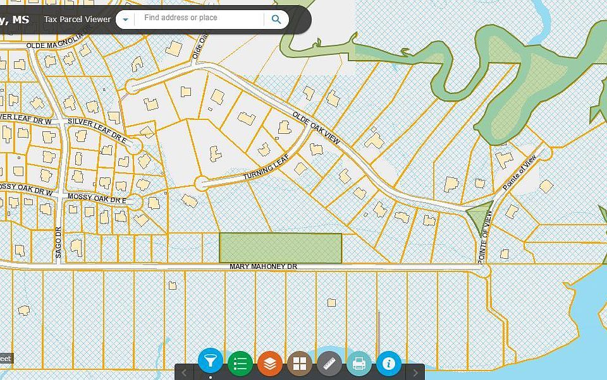The width and height of the screenshot is (607, 380).
Task: Expand the search source dropdown arrow
Action: [x=125, y=20]
